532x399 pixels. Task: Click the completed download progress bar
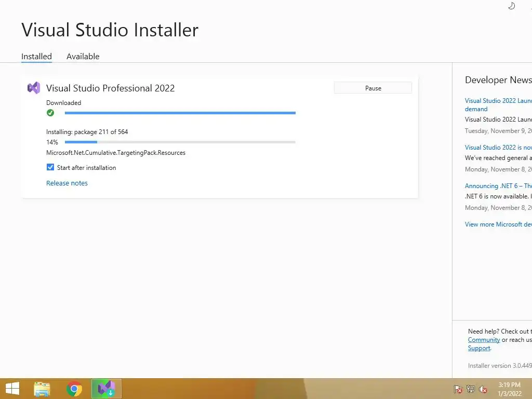(x=180, y=113)
